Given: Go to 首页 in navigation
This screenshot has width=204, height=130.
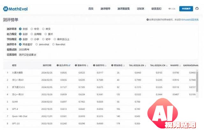Looking at the screenshot, I should point(91,9).
